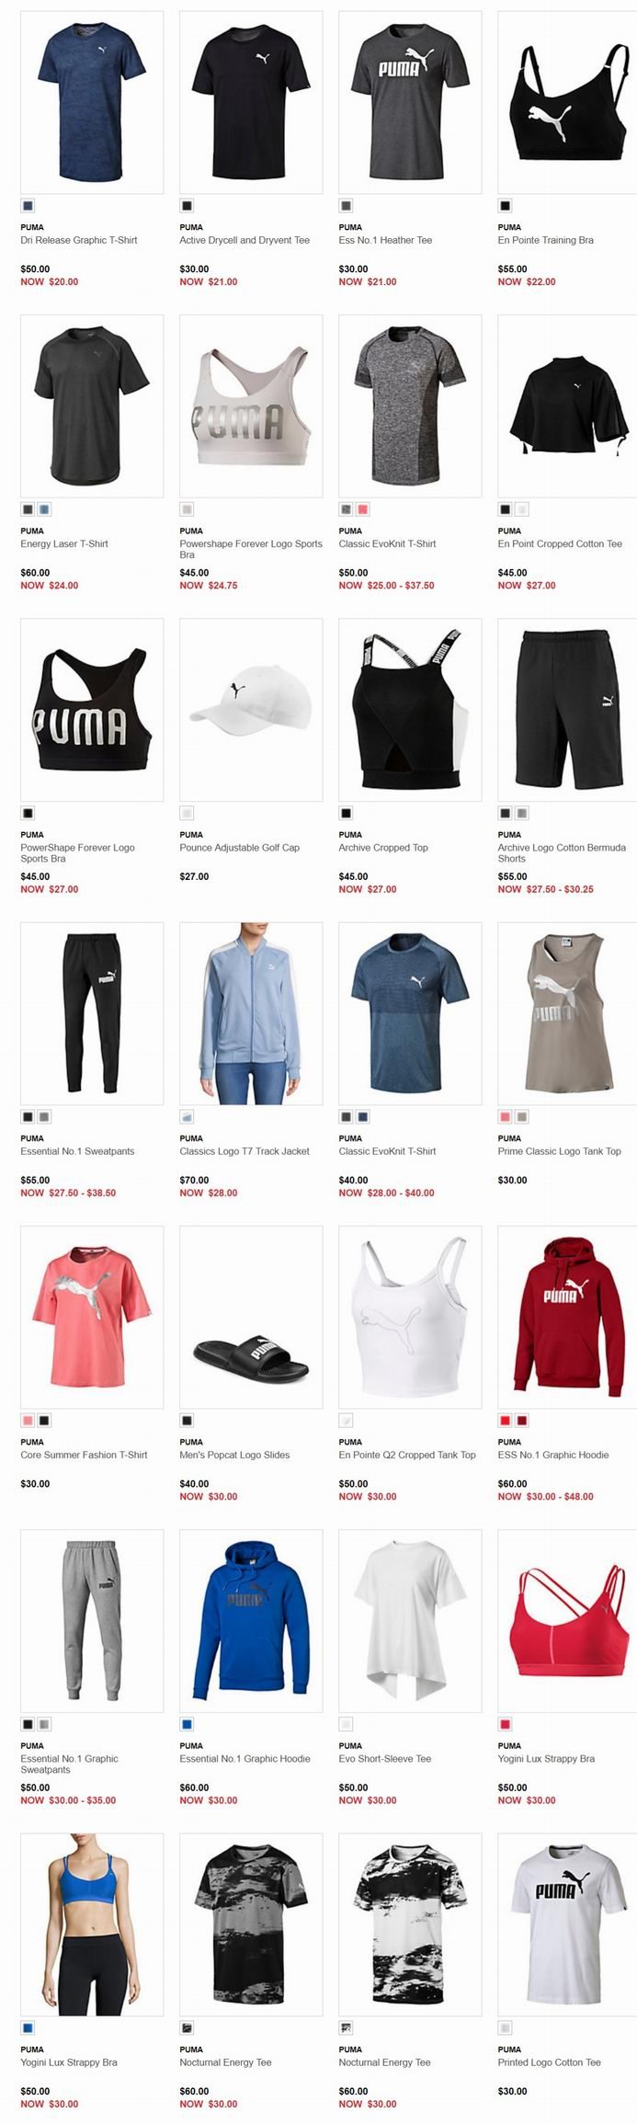Open the Ess No.1 Heather Tee product link

point(385,240)
